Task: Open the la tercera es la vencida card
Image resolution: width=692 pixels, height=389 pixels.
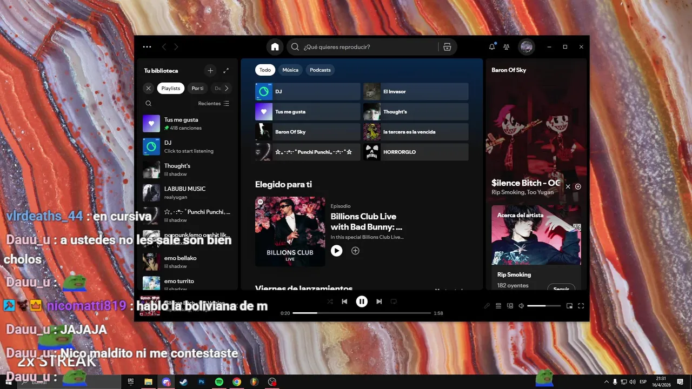Action: [x=416, y=132]
